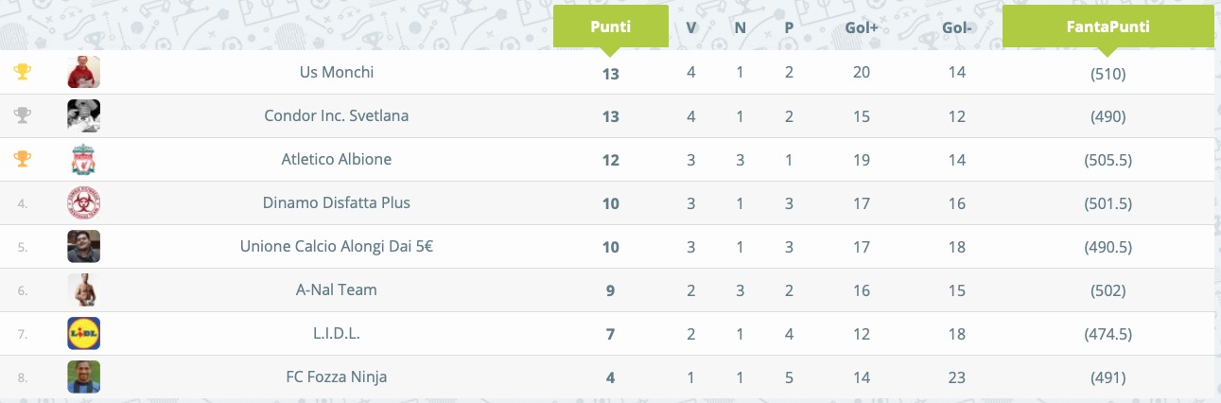Sort standings by FantaPunti column

pyautogui.click(x=1108, y=26)
